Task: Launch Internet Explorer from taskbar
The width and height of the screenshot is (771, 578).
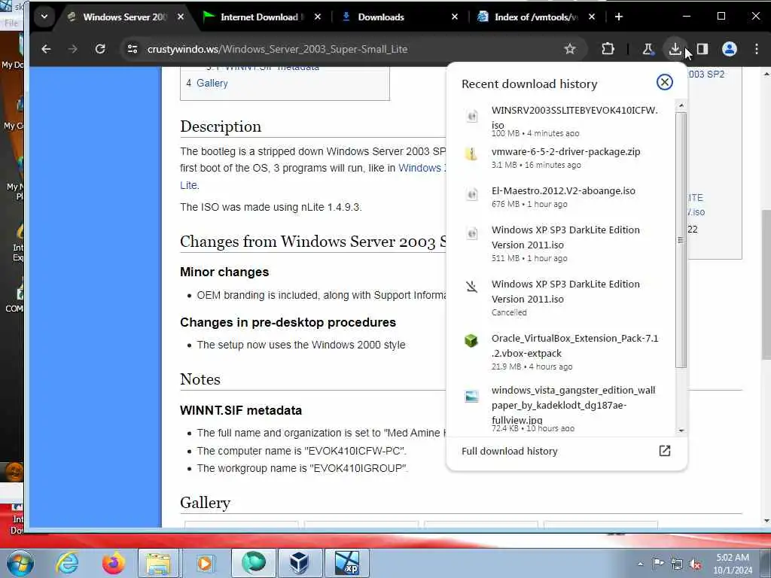Action: (67, 563)
